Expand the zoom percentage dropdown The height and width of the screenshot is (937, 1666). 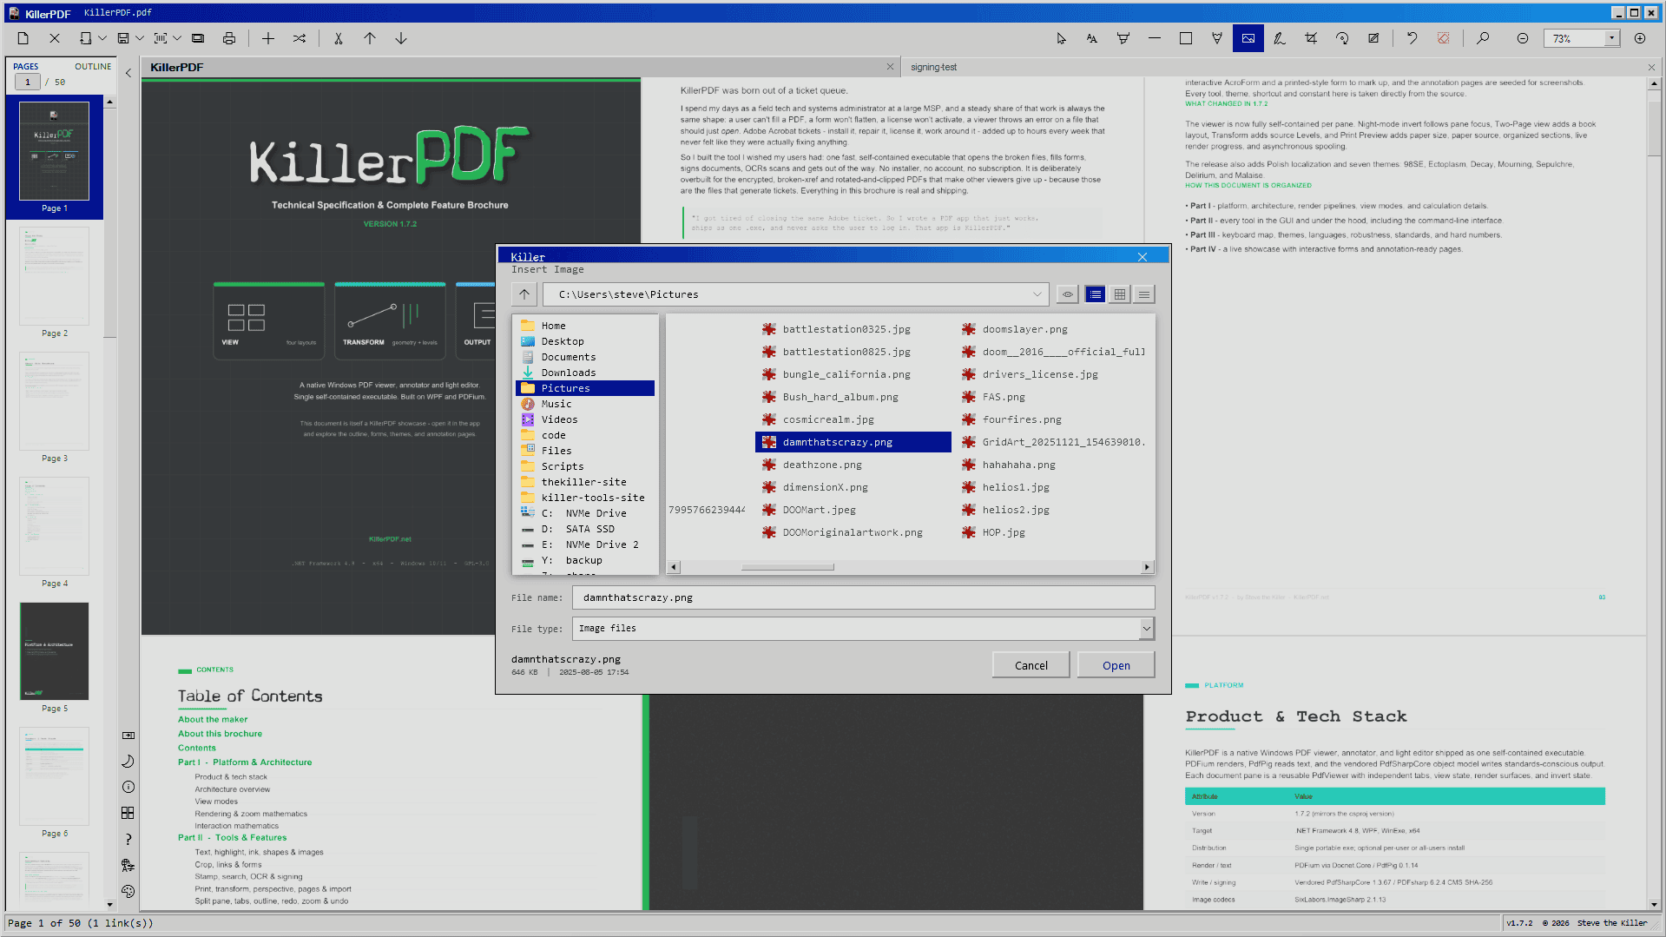click(x=1612, y=38)
